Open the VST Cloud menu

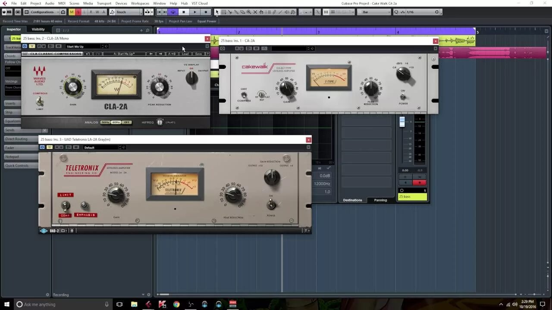[x=200, y=3]
